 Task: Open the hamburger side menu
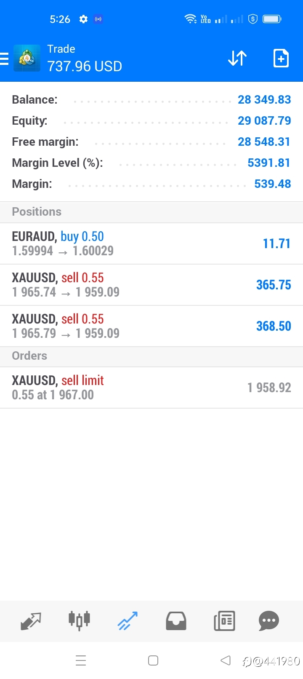point(4,59)
